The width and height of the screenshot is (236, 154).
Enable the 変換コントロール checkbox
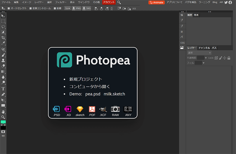pyautogui.click(x=31, y=9)
